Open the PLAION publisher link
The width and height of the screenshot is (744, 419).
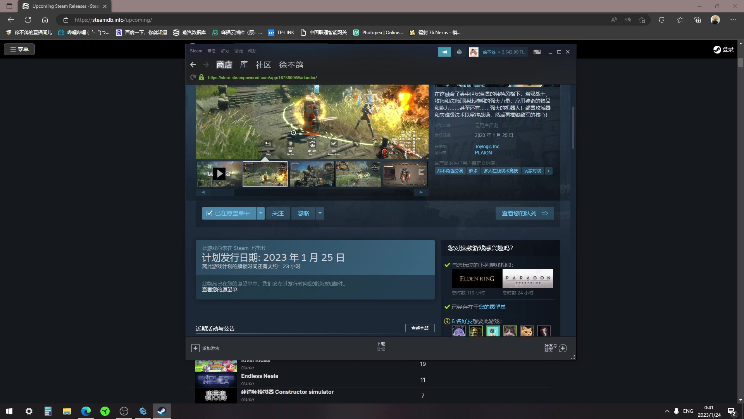(x=483, y=153)
